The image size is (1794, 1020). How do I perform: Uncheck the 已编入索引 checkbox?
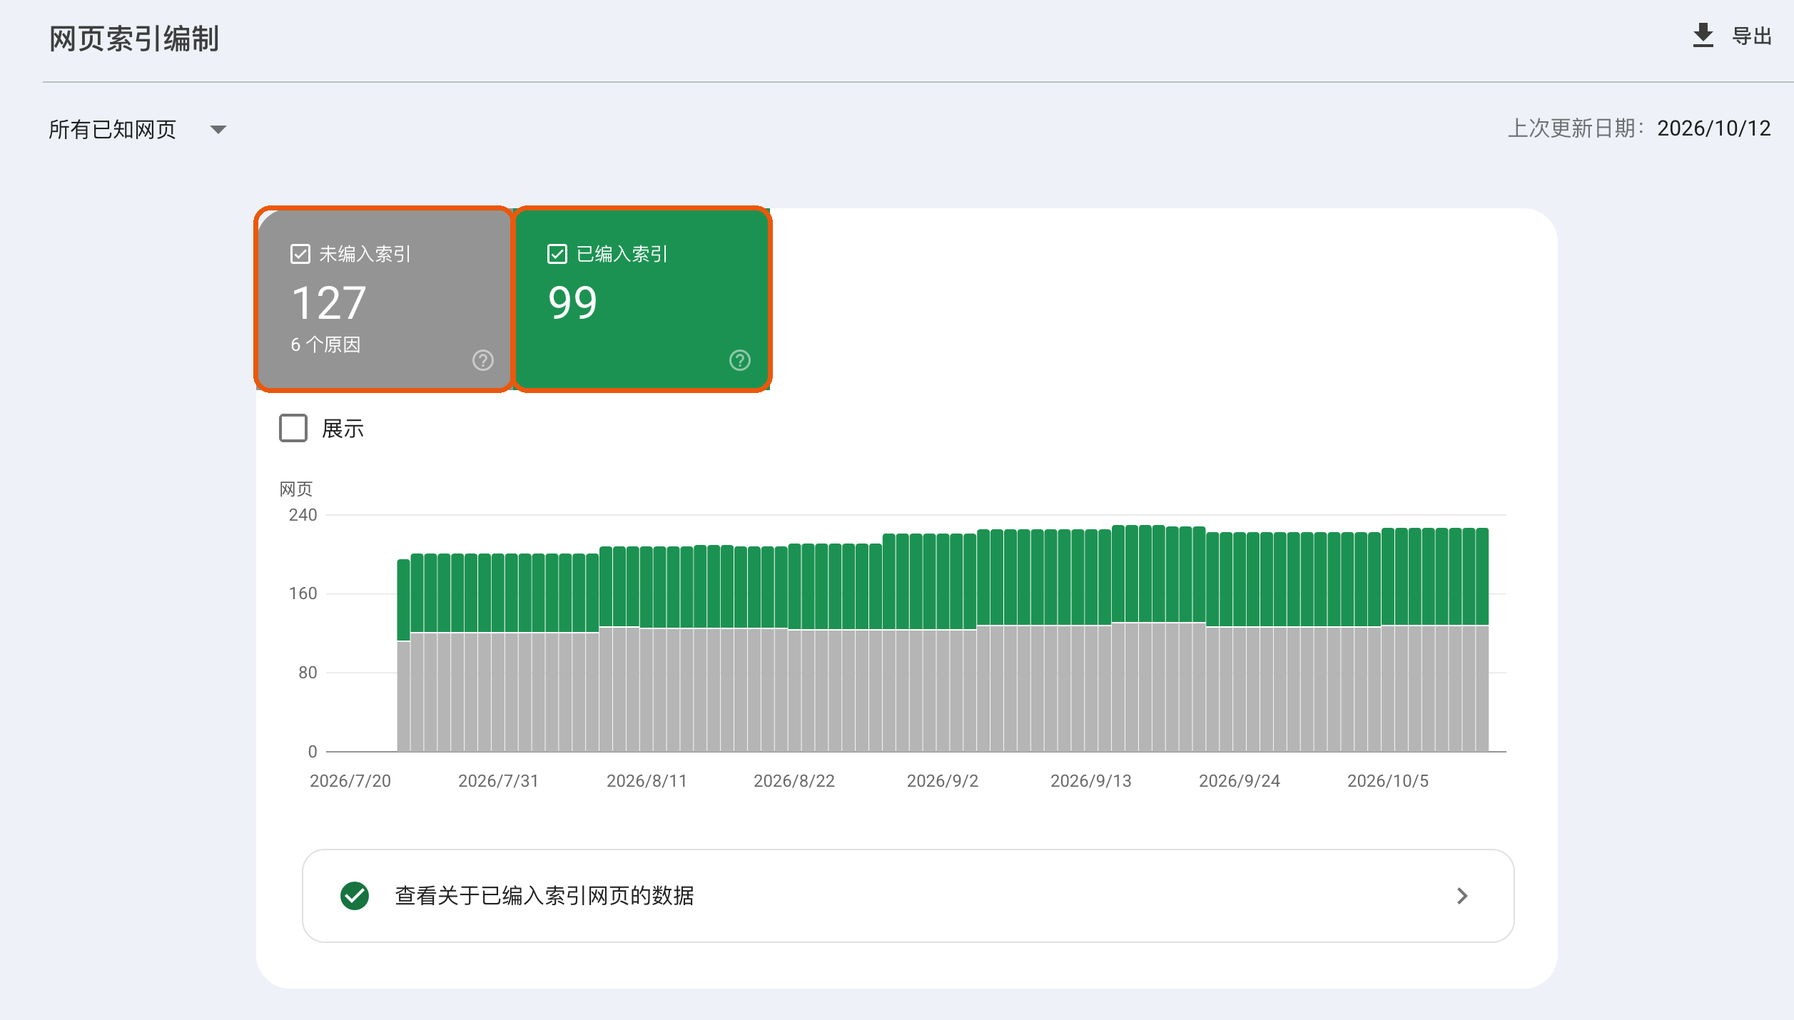[x=557, y=254]
